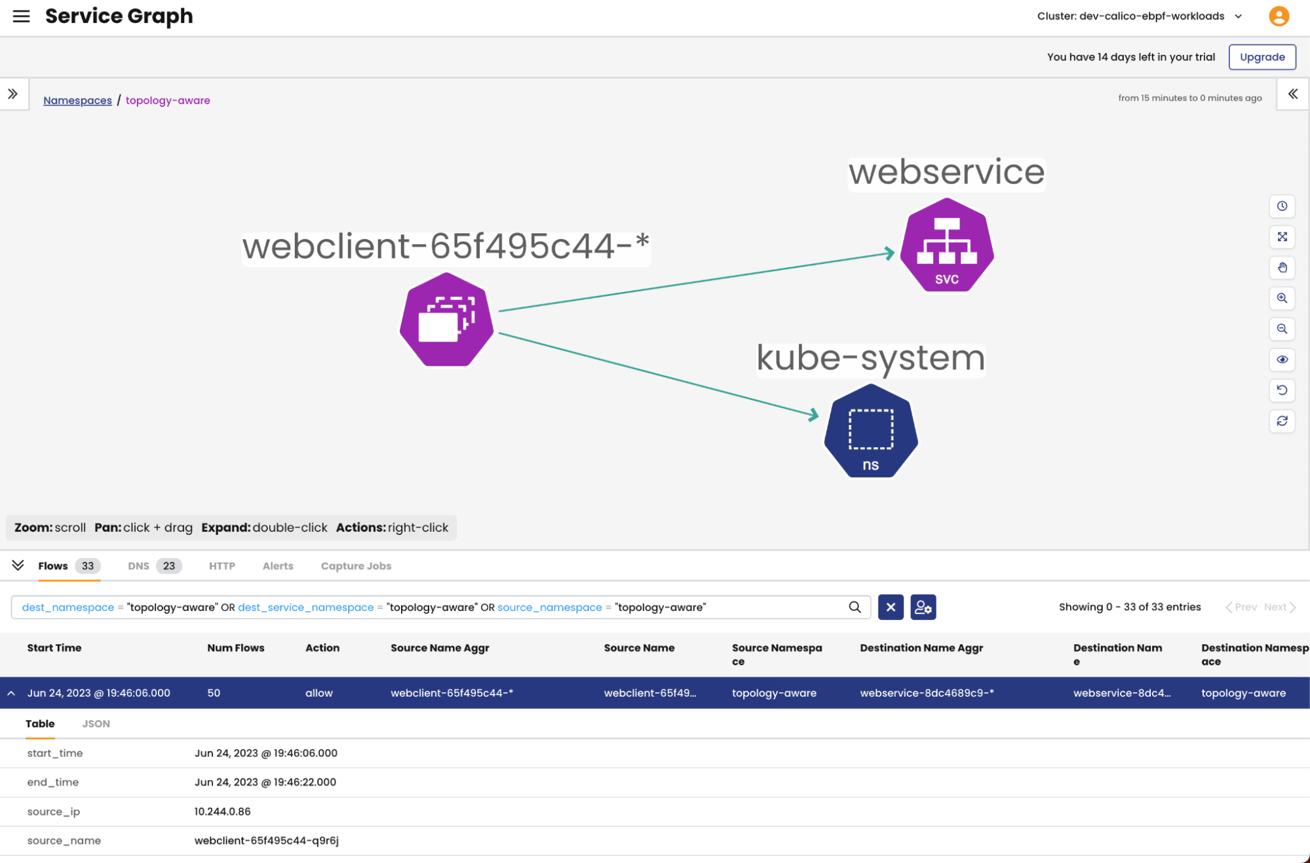Screen dimensions: 1310x863
Task: Click the Source Name Aggr column header
Action: [440, 648]
